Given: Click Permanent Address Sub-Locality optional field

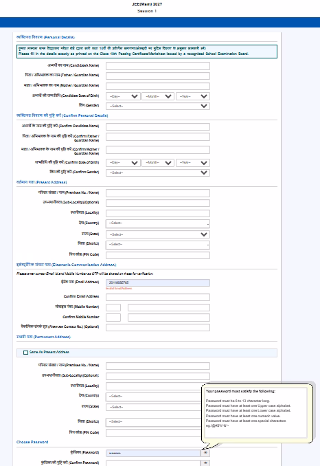Looking at the screenshot, I should (x=158, y=376).
